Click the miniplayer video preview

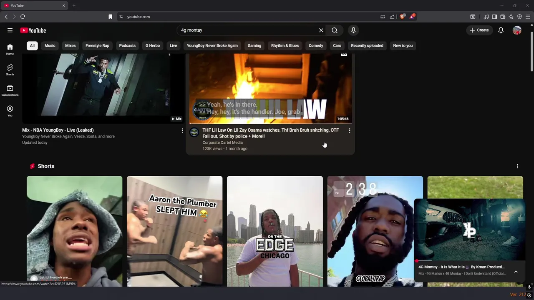tap(469, 230)
